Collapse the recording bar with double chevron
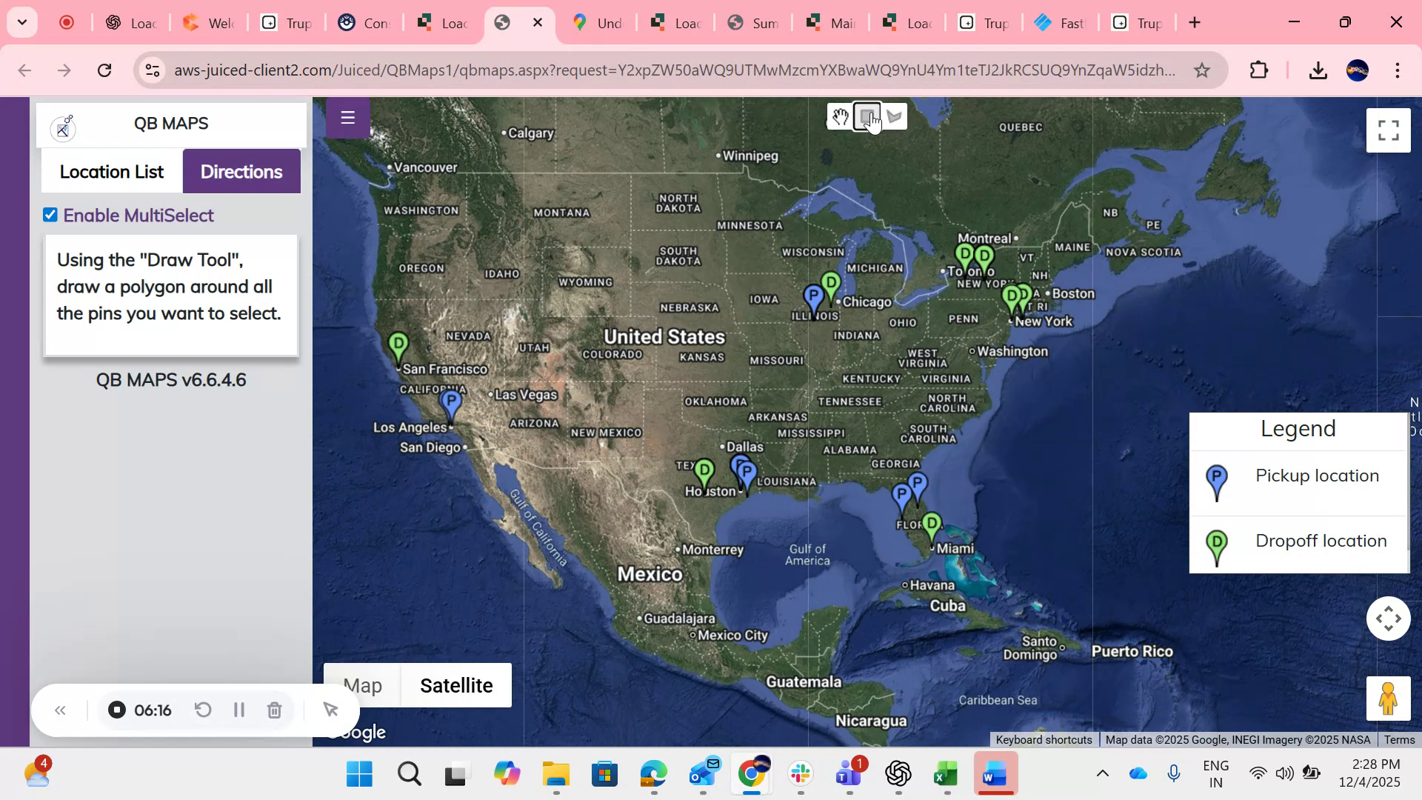This screenshot has width=1422, height=800. pyautogui.click(x=60, y=710)
